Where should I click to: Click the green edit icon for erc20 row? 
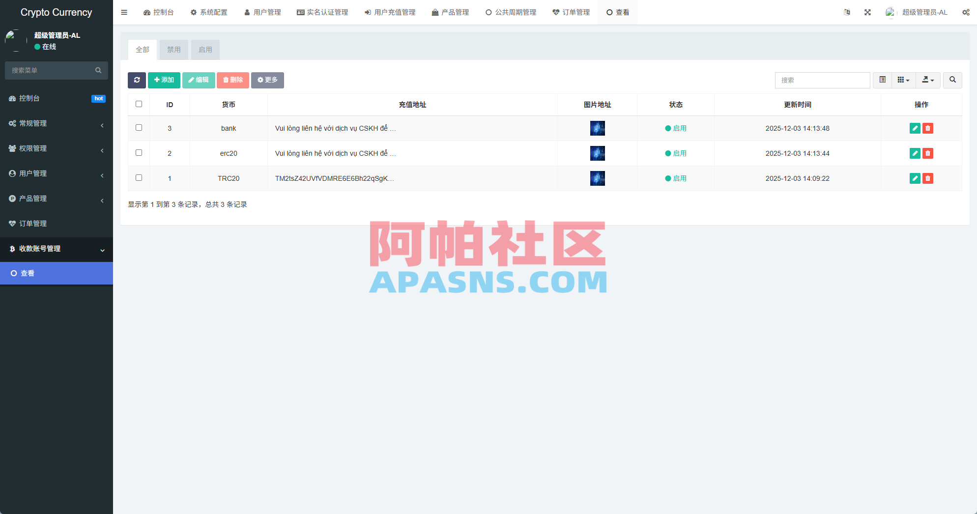[915, 153]
